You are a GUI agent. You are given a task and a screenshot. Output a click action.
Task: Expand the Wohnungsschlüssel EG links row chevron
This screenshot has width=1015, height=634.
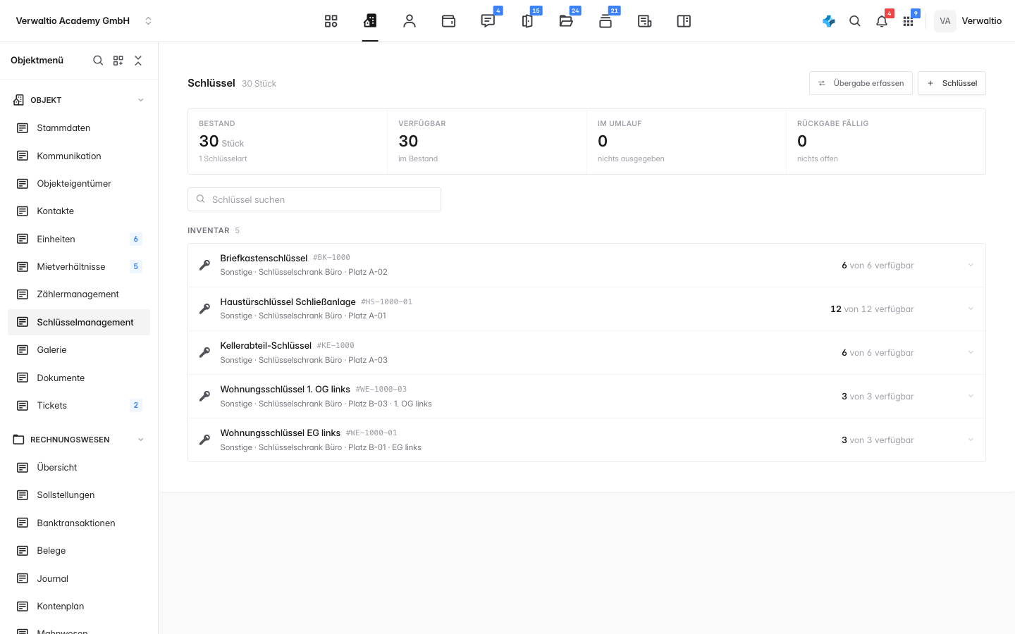[x=971, y=440]
